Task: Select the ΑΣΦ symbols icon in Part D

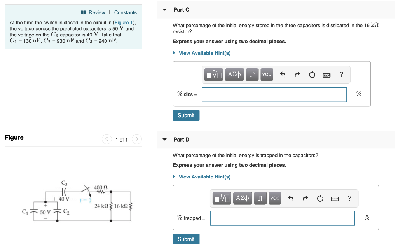Action: pyautogui.click(x=243, y=198)
